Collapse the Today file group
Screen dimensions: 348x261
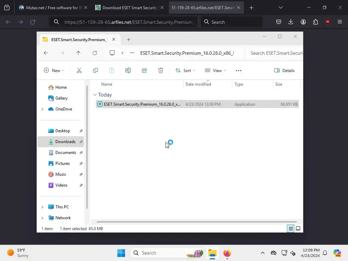pyautogui.click(x=95, y=95)
